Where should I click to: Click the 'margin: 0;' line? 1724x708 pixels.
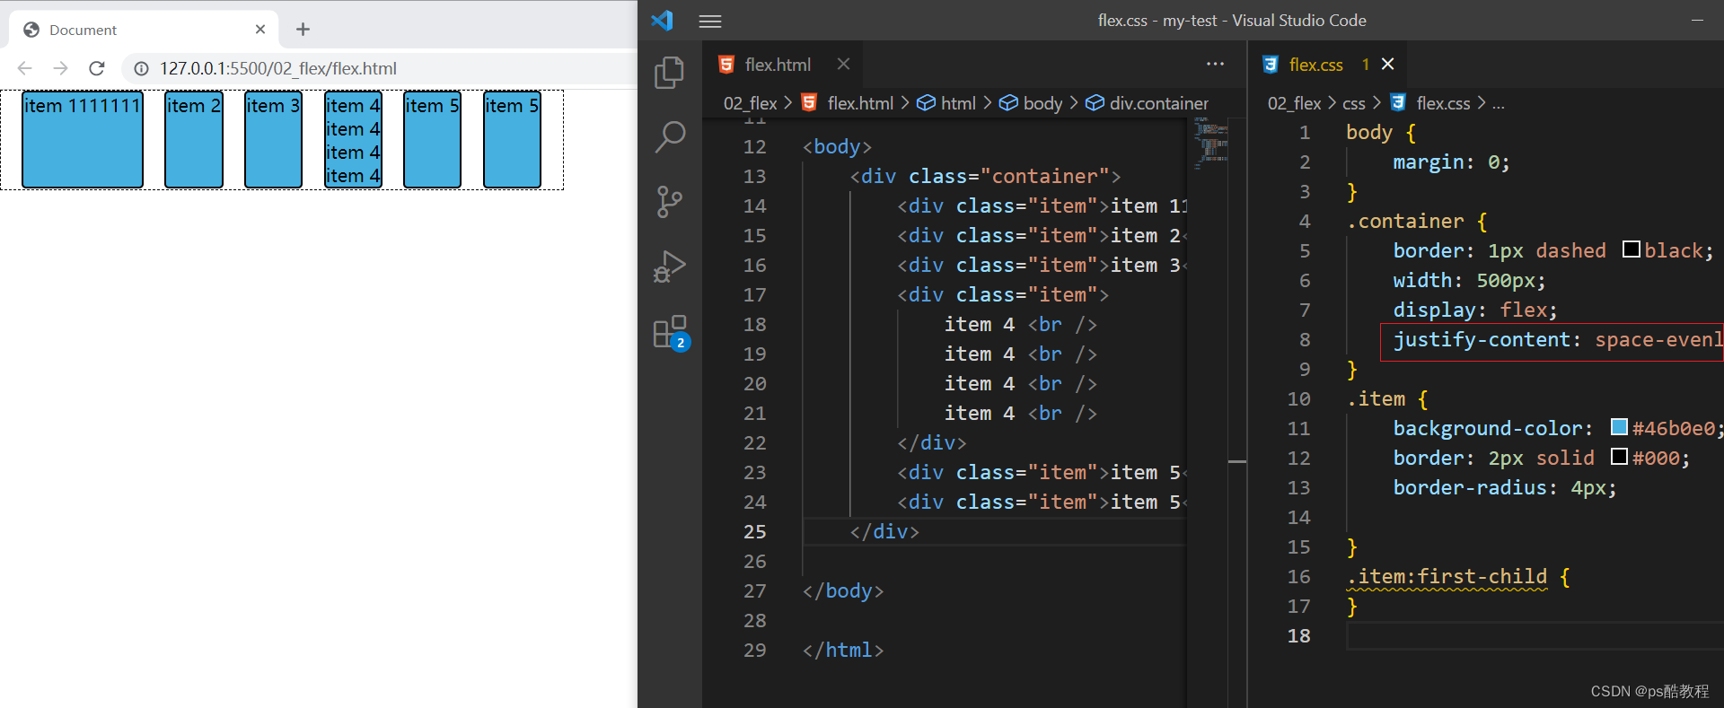coord(1451,162)
